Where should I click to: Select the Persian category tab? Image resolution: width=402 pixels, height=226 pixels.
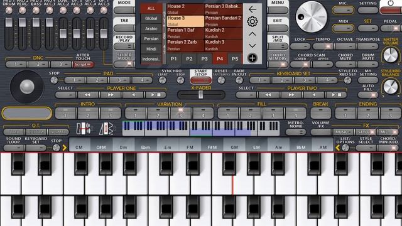(x=151, y=39)
